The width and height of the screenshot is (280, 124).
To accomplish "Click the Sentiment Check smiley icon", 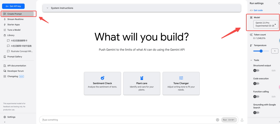I will coord(102,78).
